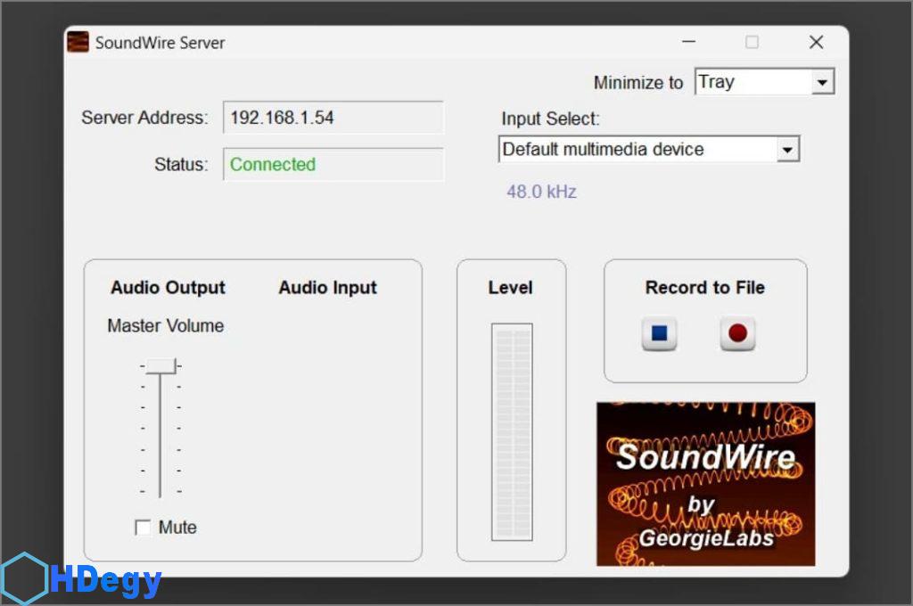Click the Server Address field
Viewport: 913px width, 606px height.
(333, 118)
